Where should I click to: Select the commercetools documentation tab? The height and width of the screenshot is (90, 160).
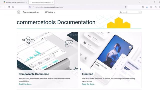(x=42, y=2)
